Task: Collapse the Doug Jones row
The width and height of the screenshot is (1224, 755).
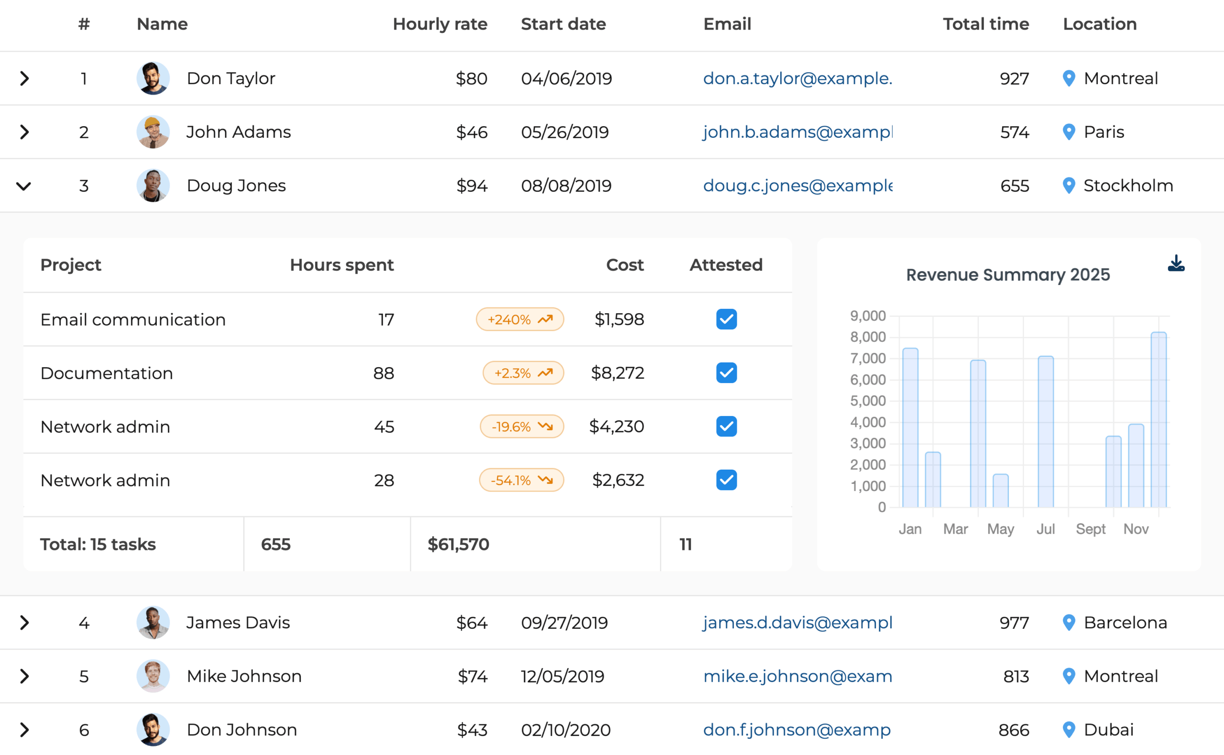Action: click(24, 186)
